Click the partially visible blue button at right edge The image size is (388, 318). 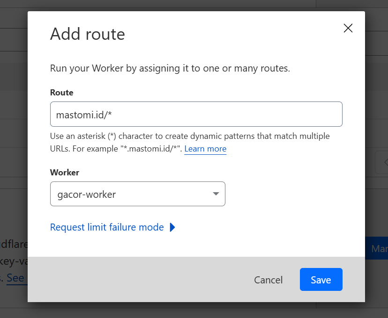click(376, 248)
